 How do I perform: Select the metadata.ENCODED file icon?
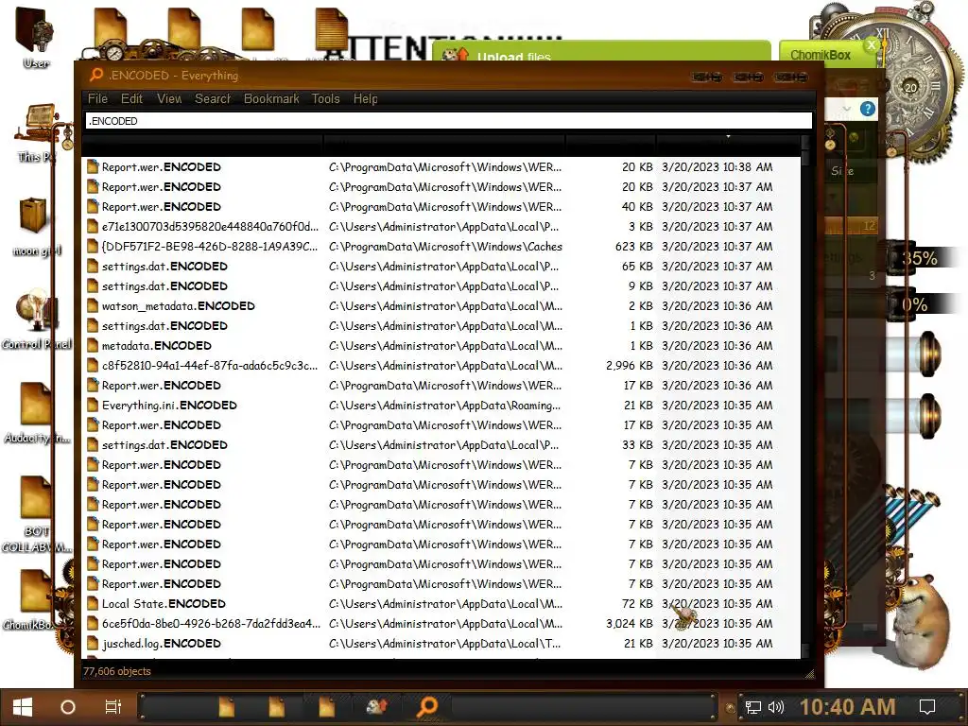tap(93, 346)
